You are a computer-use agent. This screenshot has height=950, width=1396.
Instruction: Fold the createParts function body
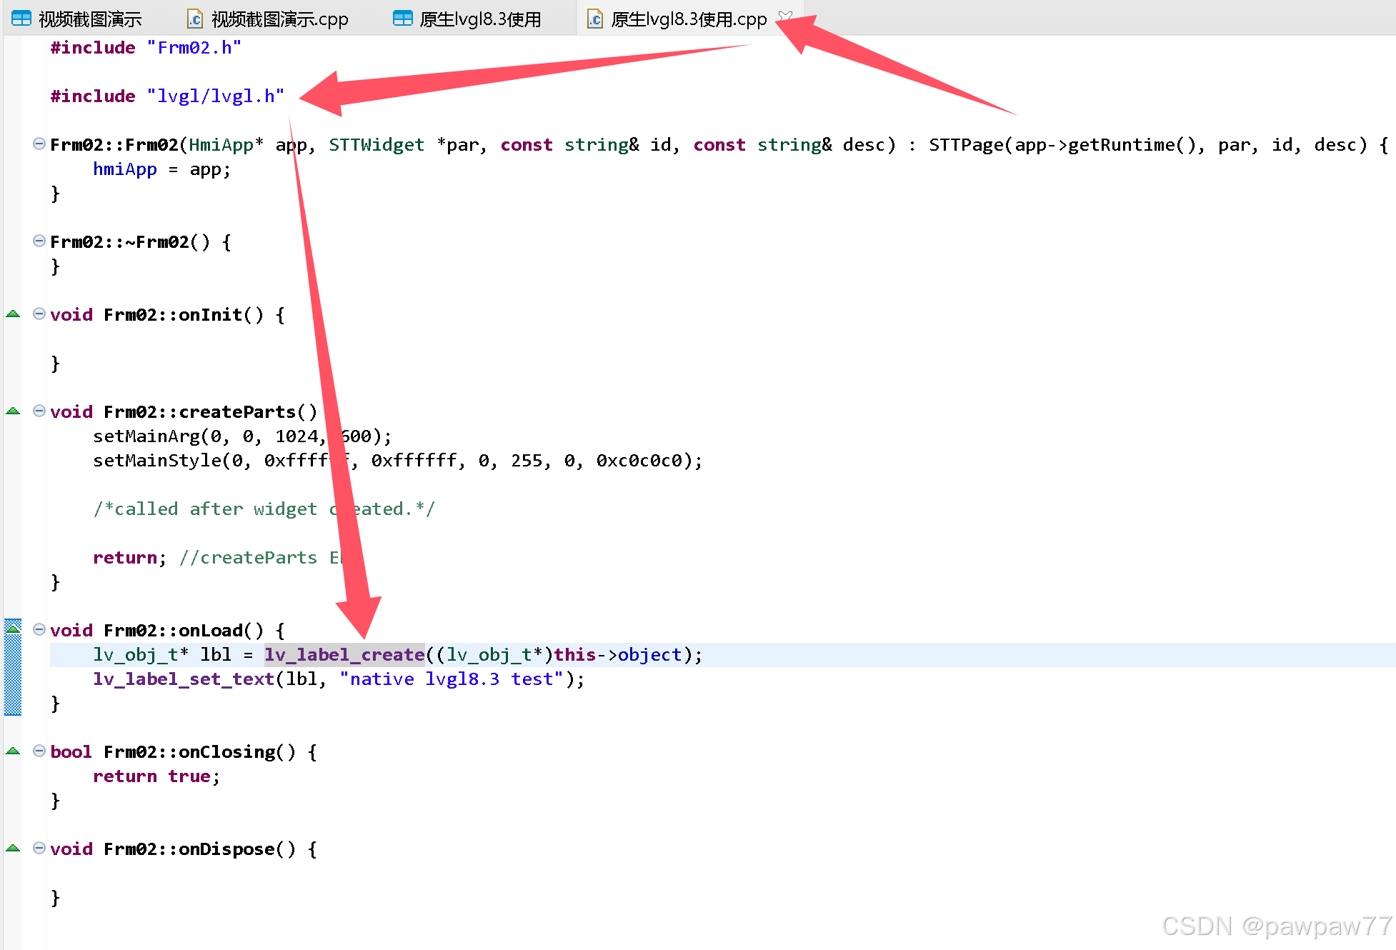point(39,411)
